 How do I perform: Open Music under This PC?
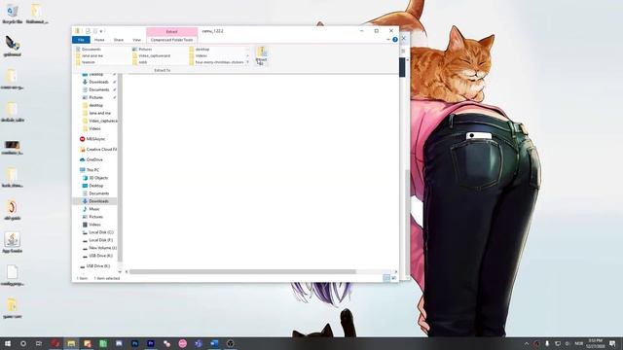pyautogui.click(x=94, y=209)
